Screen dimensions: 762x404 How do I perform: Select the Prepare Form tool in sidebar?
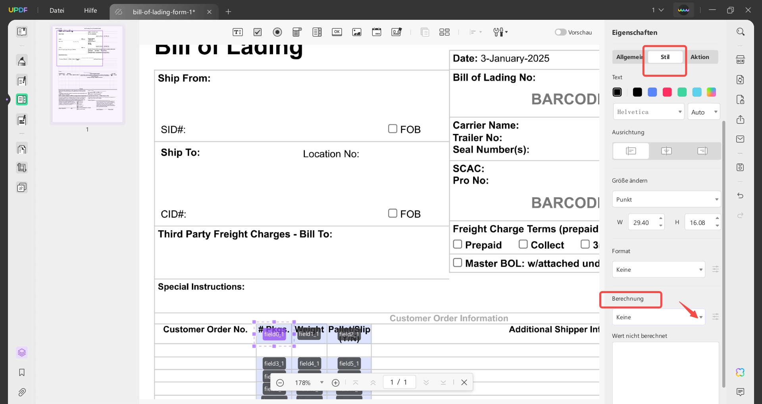click(x=22, y=100)
